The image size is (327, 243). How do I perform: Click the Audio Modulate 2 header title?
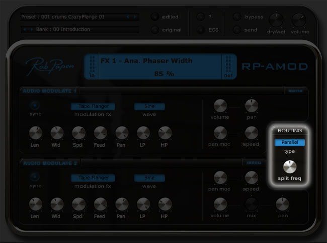pyautogui.click(x=50, y=163)
